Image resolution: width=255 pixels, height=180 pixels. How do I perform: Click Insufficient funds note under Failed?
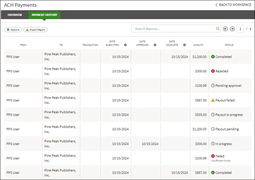(x=221, y=161)
